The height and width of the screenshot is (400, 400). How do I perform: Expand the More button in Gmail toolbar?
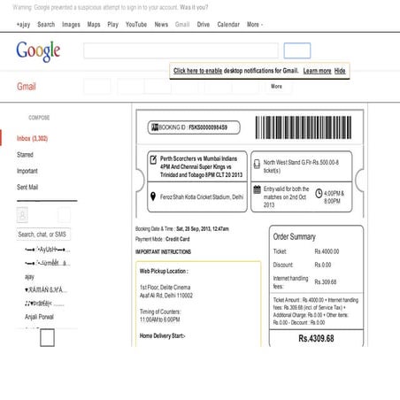(x=276, y=87)
